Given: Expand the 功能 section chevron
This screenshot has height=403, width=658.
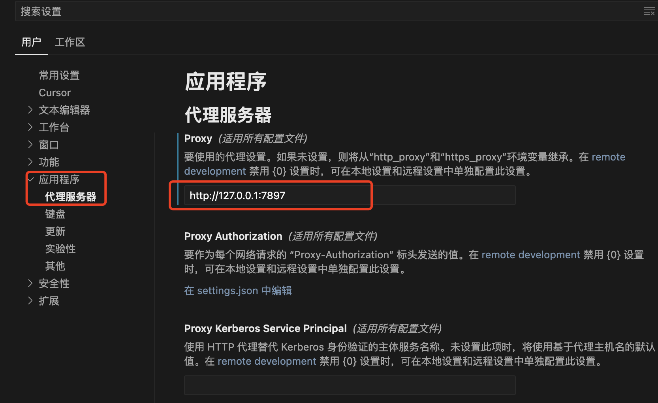Looking at the screenshot, I should 30,162.
